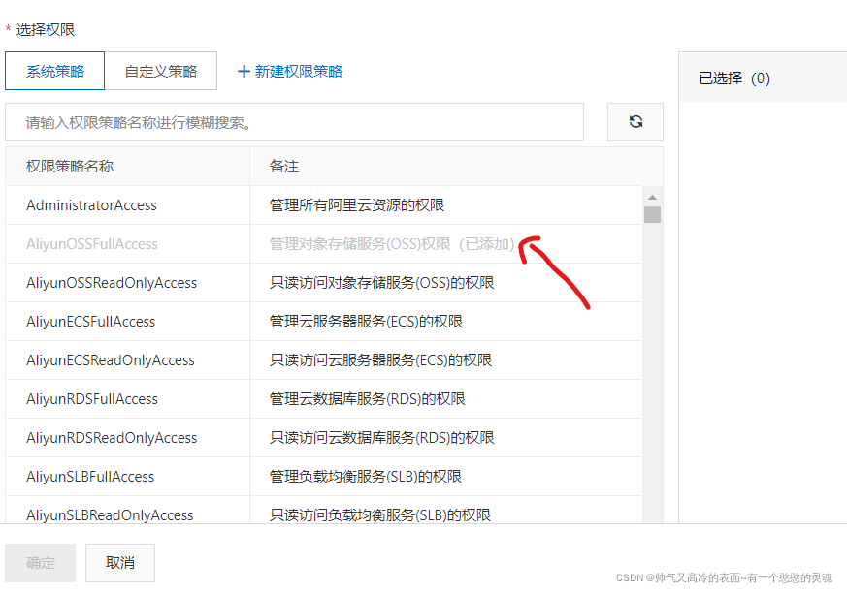Click the 取消 button
The height and width of the screenshot is (592, 847).
click(x=120, y=563)
